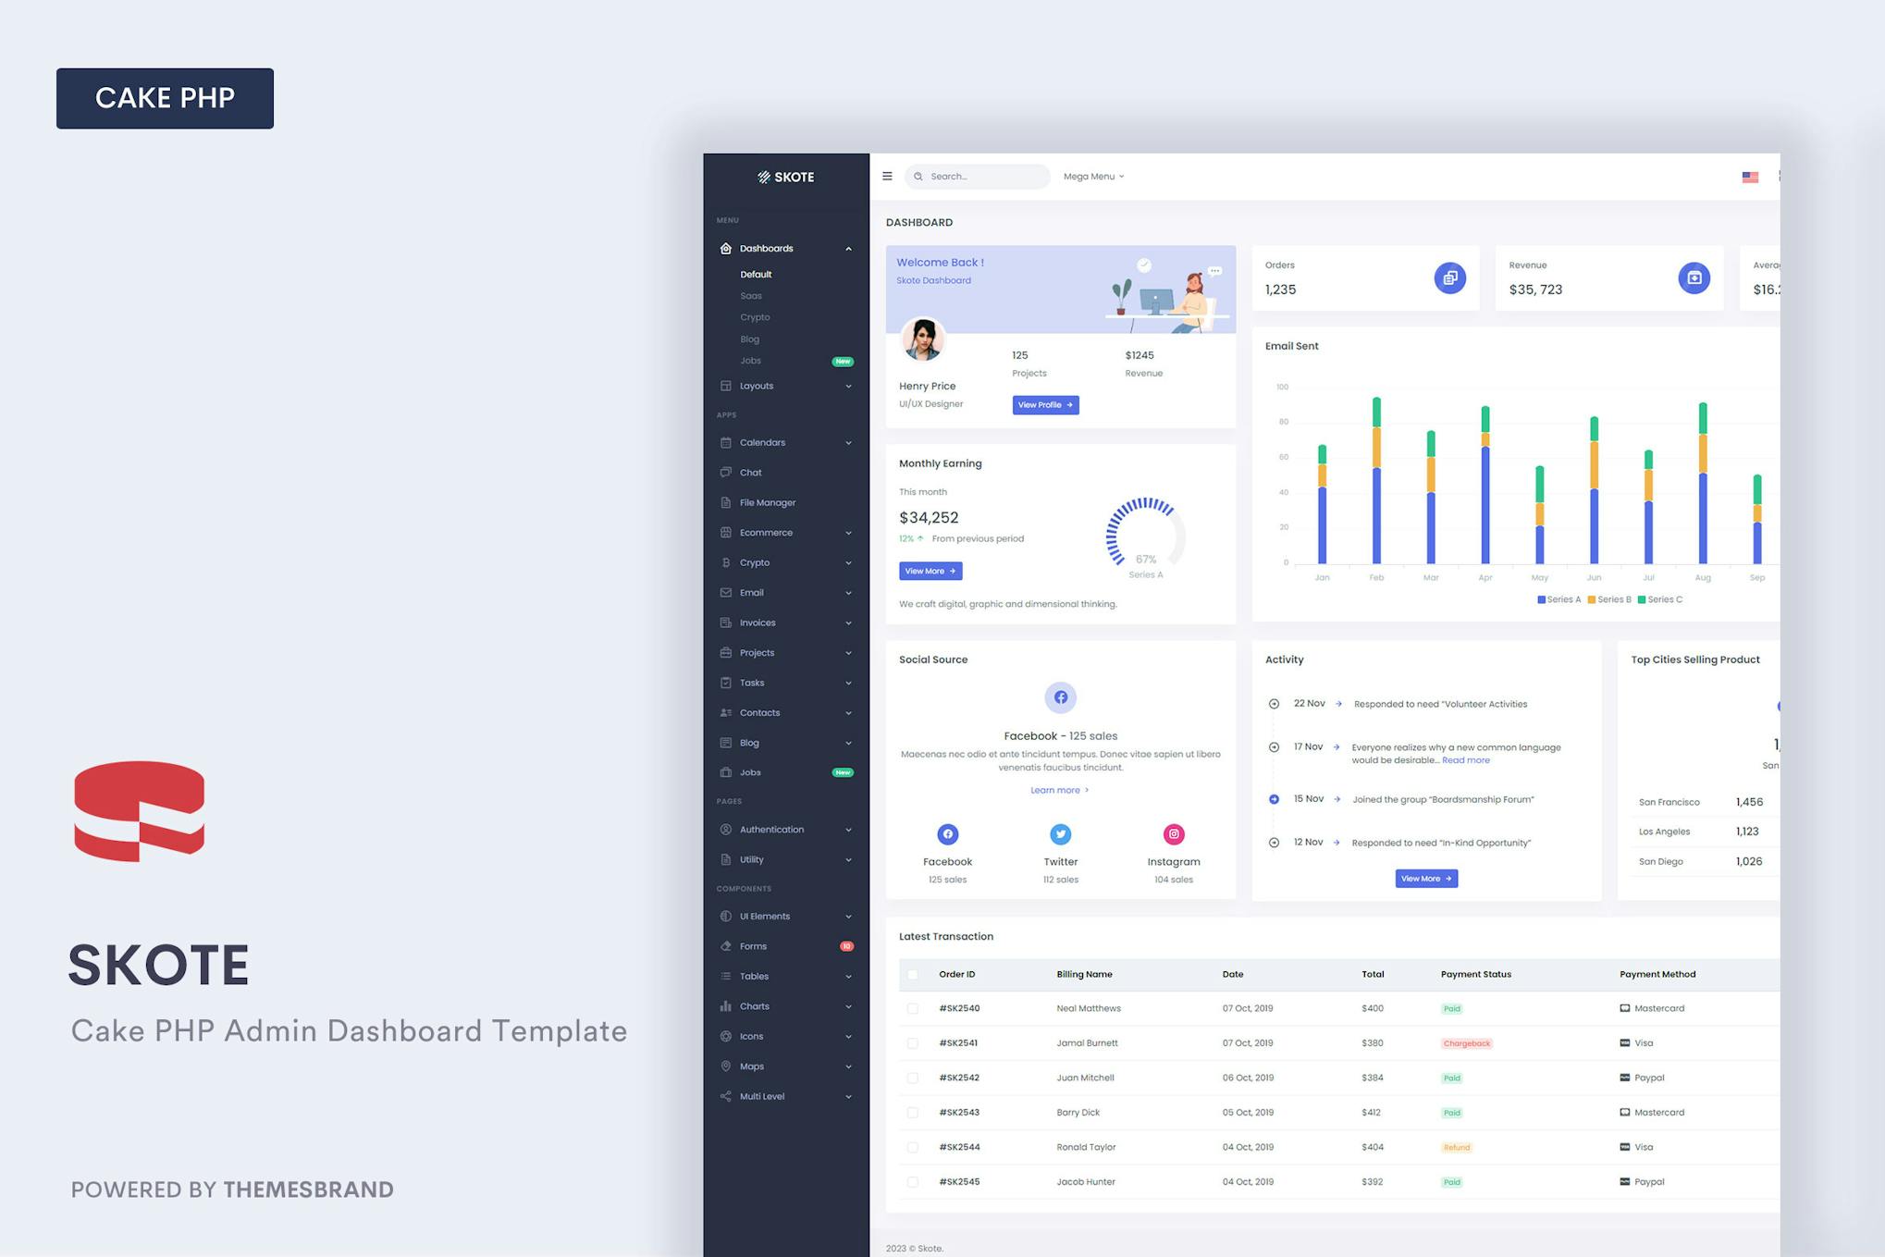This screenshot has height=1257, width=1885.
Task: Expand the Authentication sidebar section
Action: coord(785,830)
